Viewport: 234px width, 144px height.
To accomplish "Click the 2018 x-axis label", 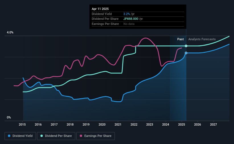I will [x=70, y=124].
